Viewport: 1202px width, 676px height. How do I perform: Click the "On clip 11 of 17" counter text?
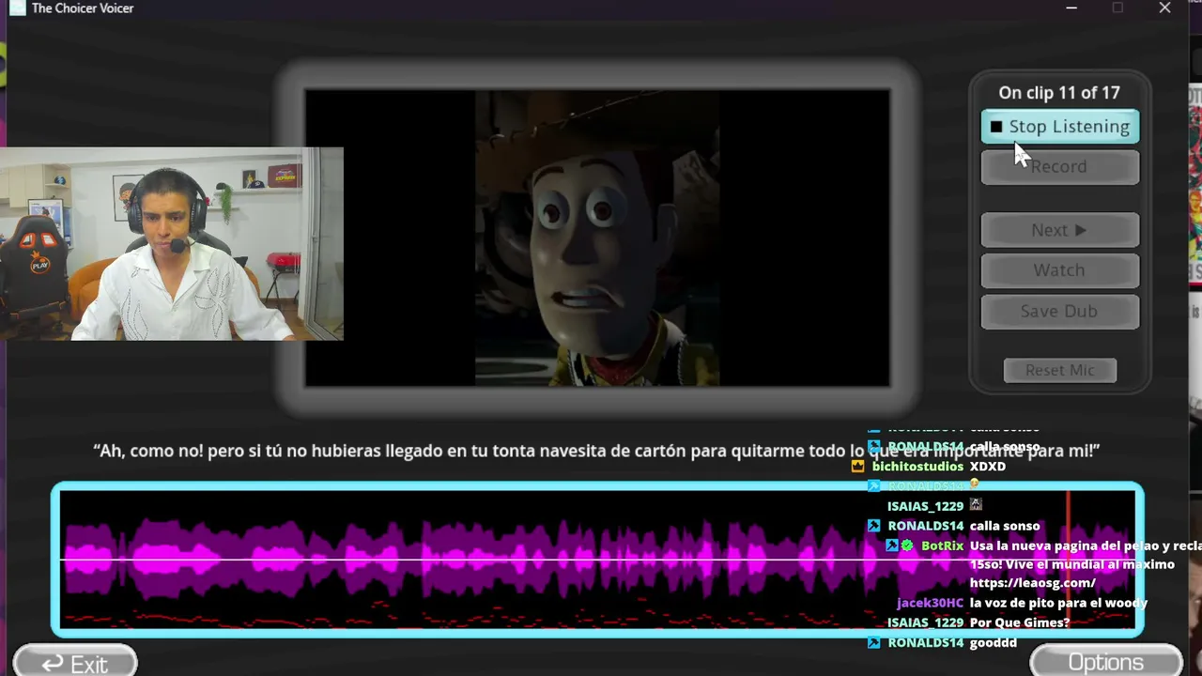point(1059,93)
